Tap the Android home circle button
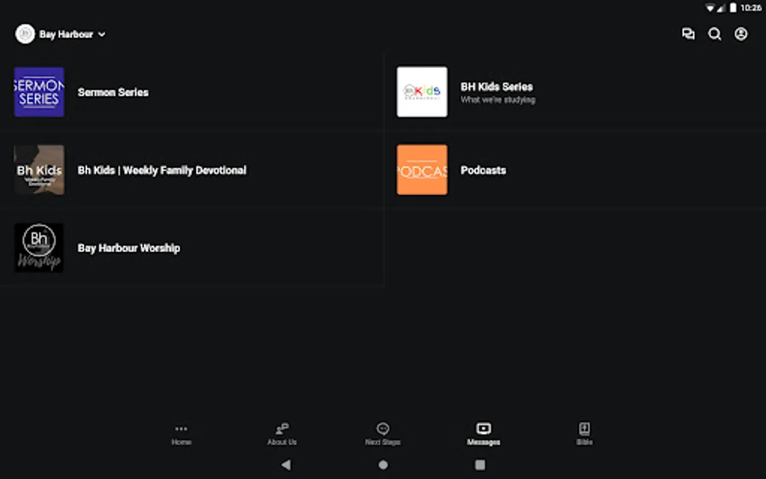 pos(383,465)
